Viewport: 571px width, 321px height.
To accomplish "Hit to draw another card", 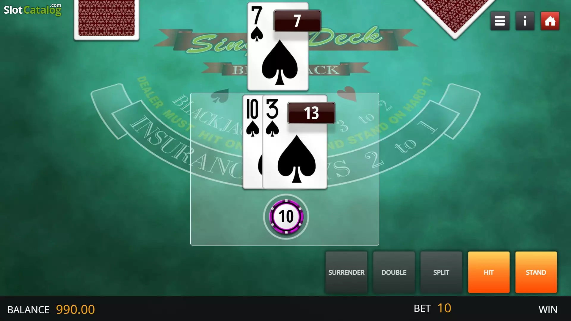I will (x=489, y=272).
